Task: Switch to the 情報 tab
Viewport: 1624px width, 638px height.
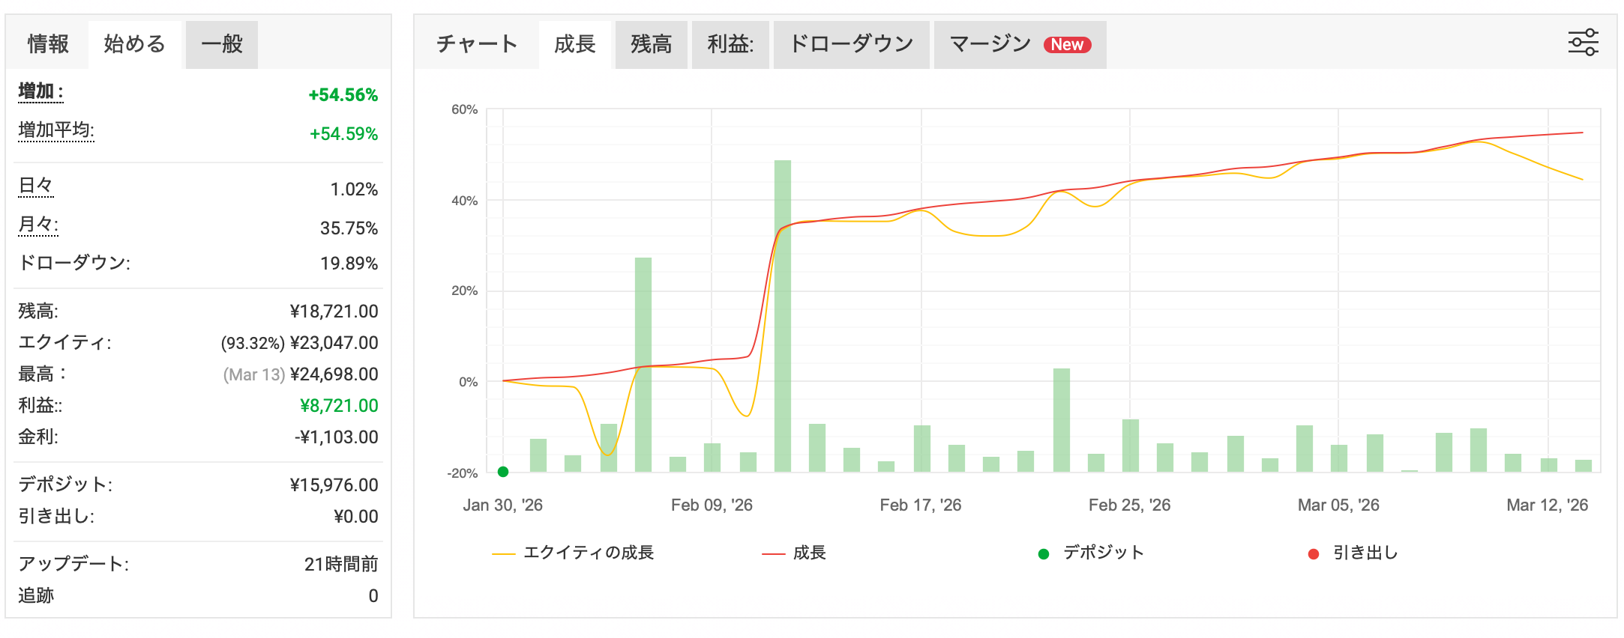Action: click(x=46, y=44)
